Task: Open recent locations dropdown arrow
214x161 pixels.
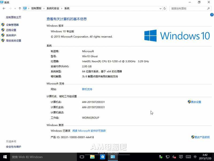Action: coord(15,9)
